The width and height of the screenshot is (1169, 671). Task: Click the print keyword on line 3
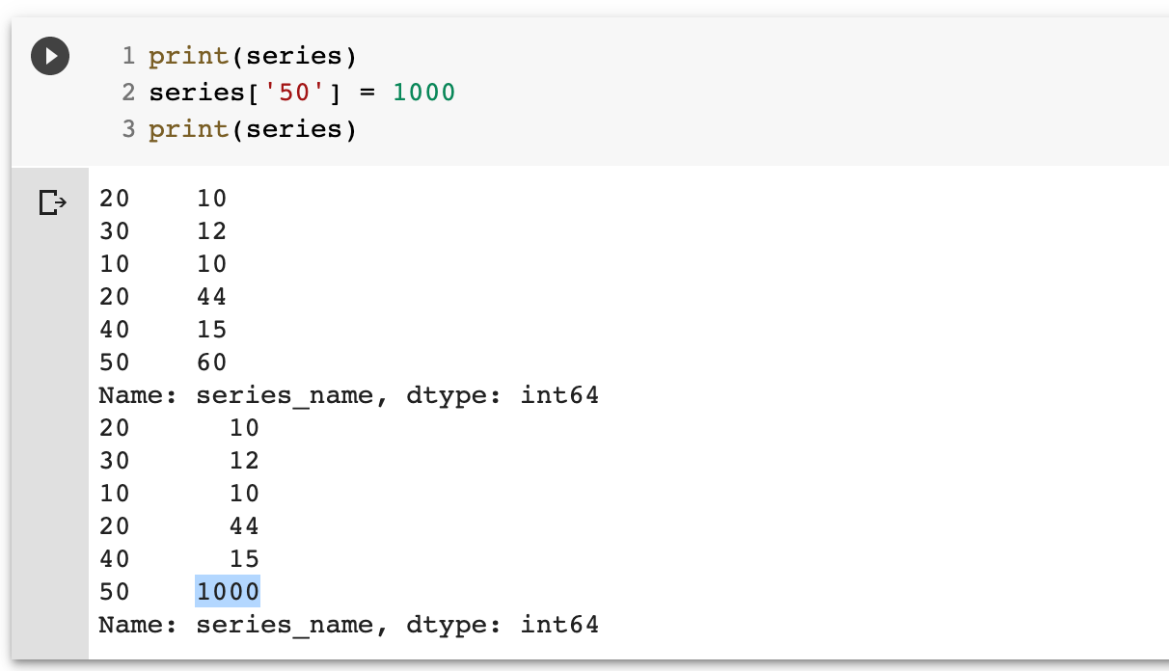(x=189, y=128)
